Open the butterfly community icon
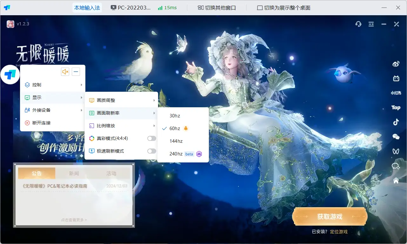The image size is (407, 244). pos(396,151)
